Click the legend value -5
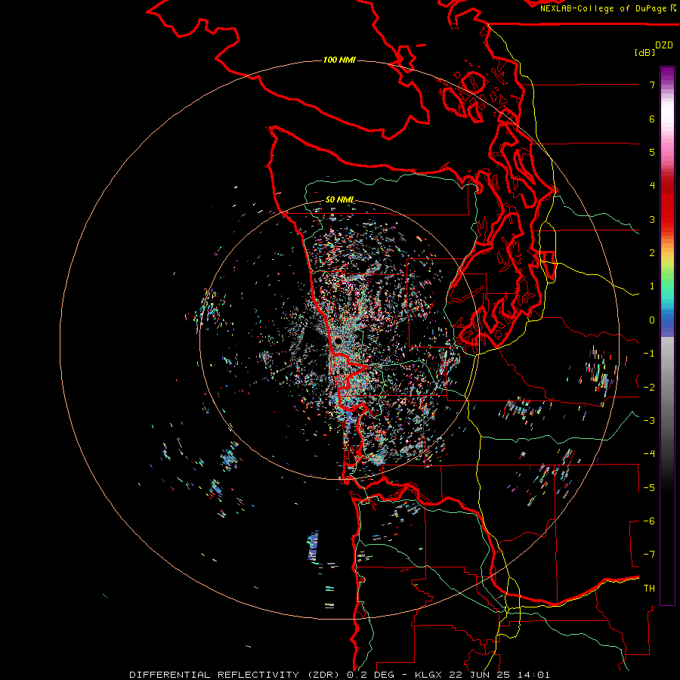The image size is (680, 680). click(x=649, y=488)
